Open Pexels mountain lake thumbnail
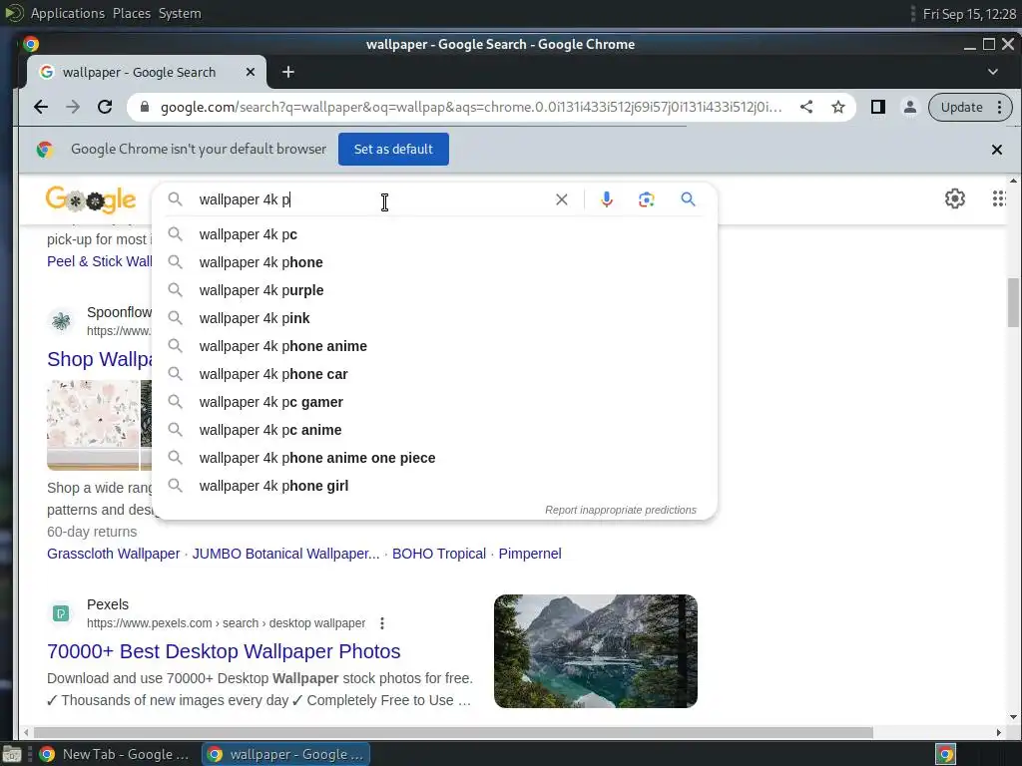Viewport: 1022px width, 766px height. 596,651
